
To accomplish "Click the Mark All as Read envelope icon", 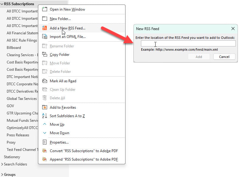I will (x=45, y=81).
